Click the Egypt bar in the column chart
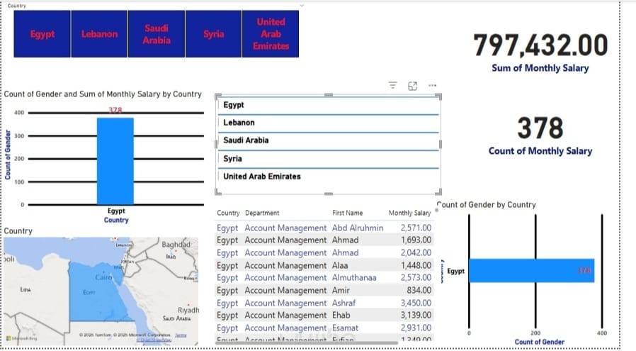The image size is (636, 351). tap(115, 161)
